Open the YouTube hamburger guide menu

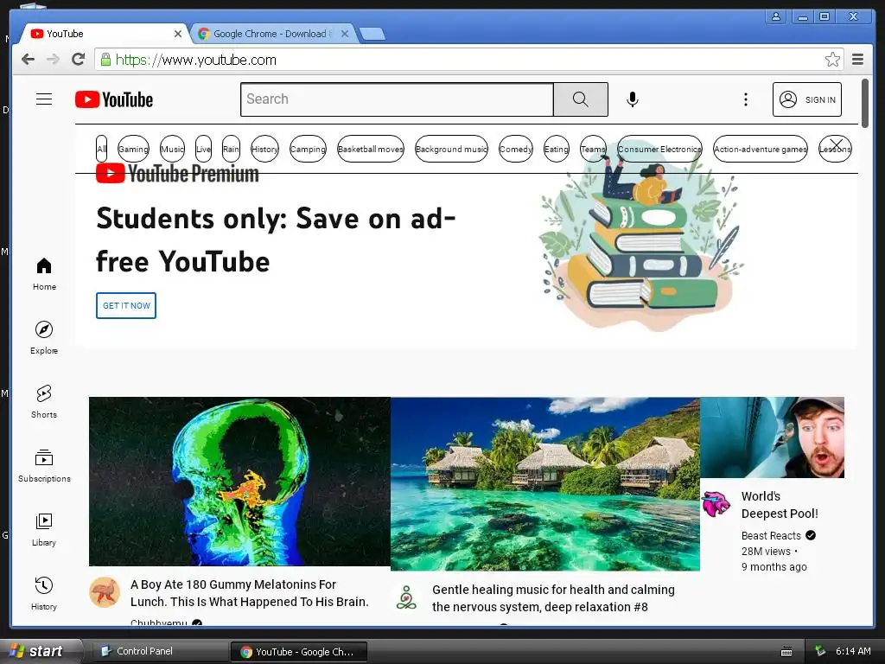pyautogui.click(x=44, y=99)
